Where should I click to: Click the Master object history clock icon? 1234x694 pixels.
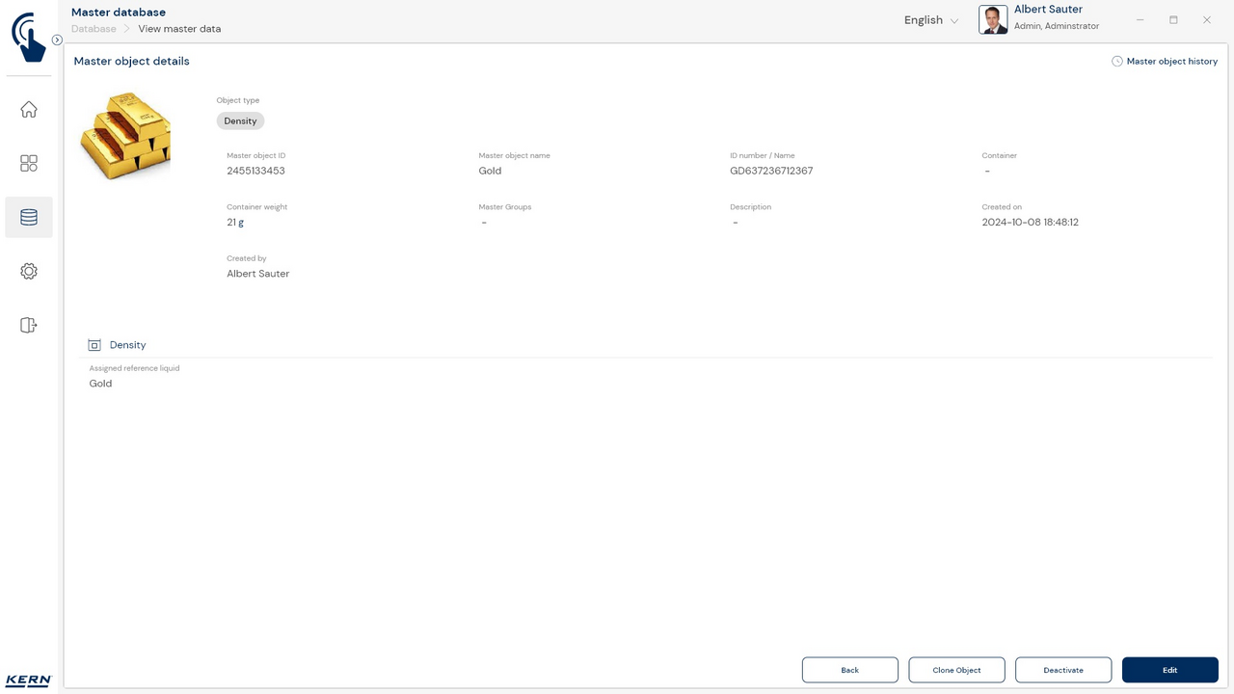click(1117, 62)
